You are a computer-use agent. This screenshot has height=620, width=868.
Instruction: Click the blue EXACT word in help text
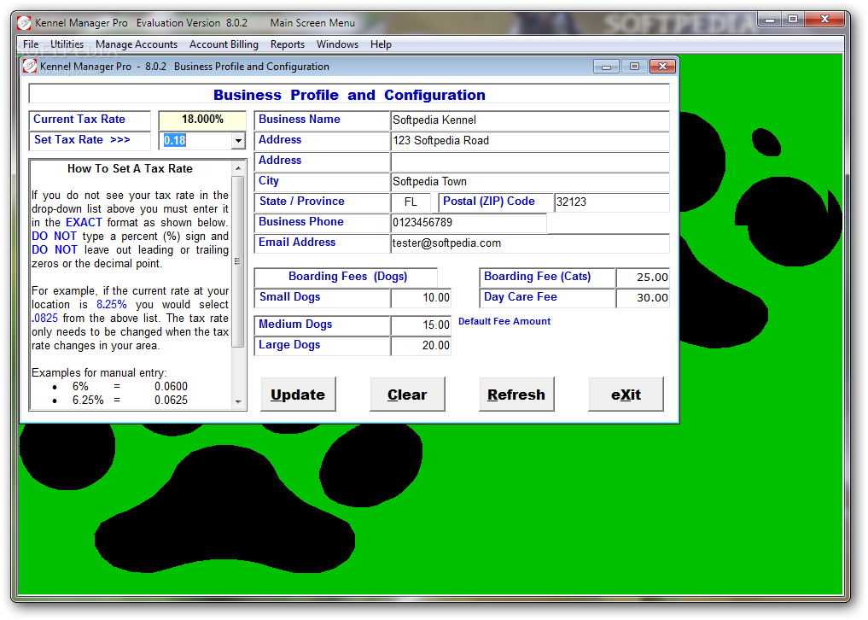[84, 222]
